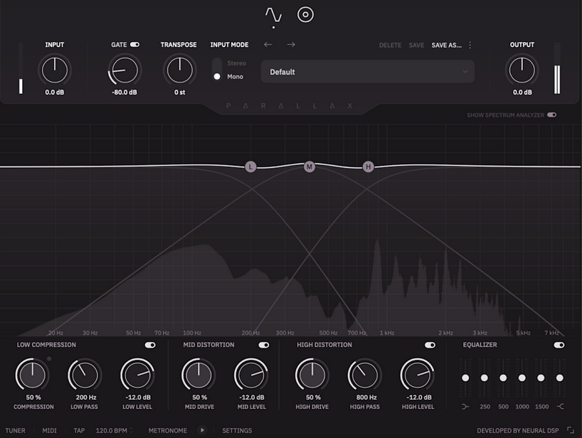The width and height of the screenshot is (582, 438).
Task: Open the MIDI menu
Action: [49, 431]
